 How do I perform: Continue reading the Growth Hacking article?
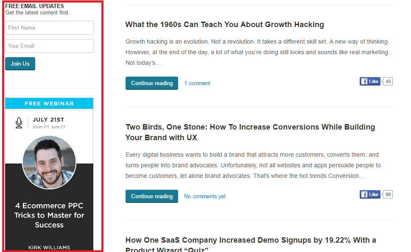click(x=152, y=83)
